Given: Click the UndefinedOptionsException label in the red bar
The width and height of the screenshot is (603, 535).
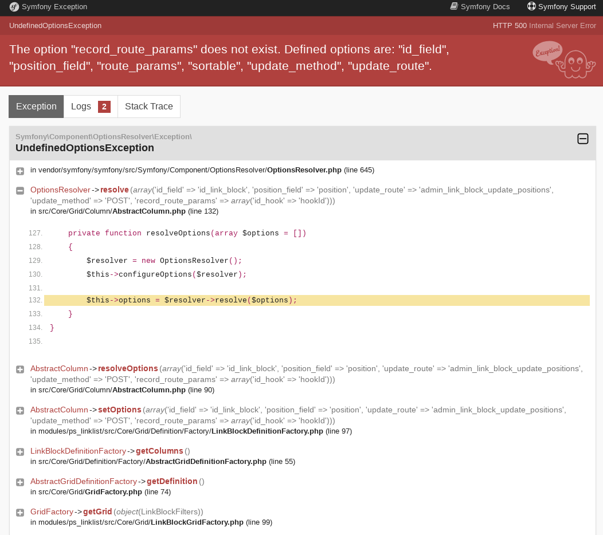Looking at the screenshot, I should click(x=56, y=25).
